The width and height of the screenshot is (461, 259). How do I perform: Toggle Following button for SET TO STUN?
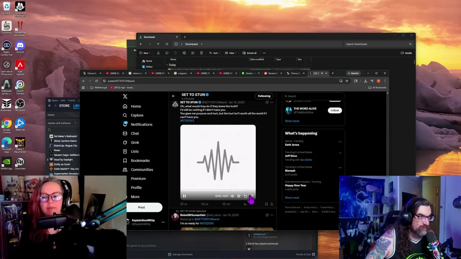tap(264, 96)
